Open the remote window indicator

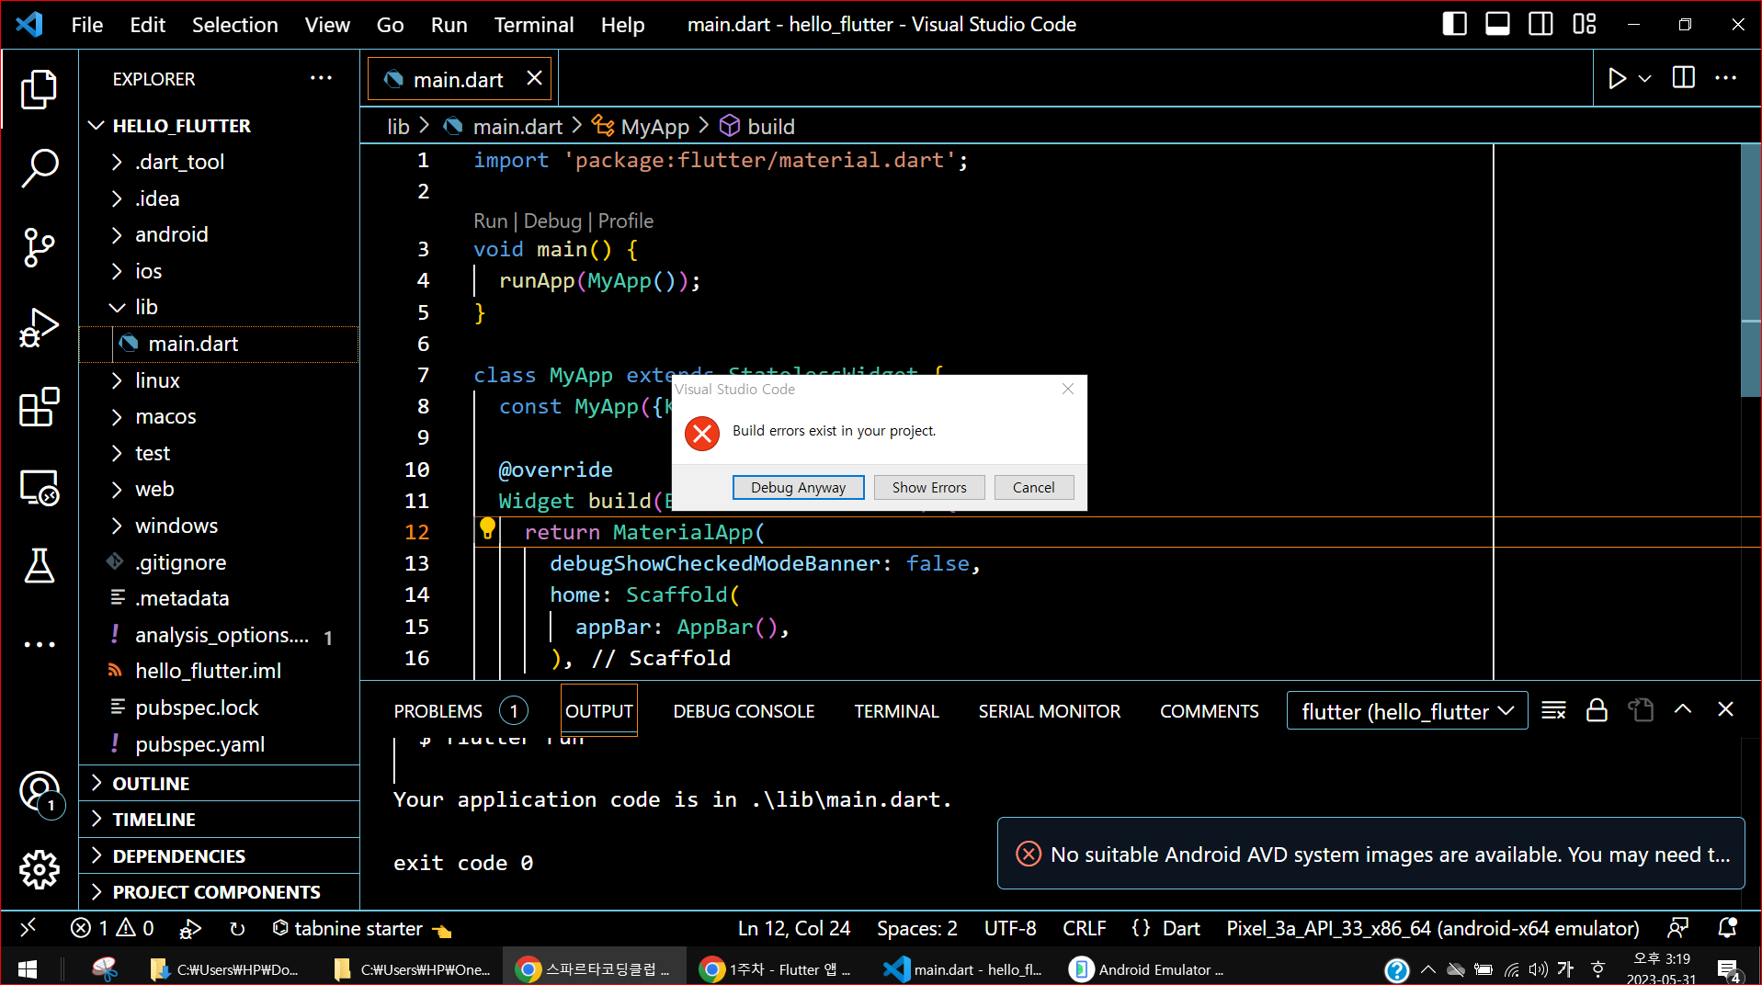[x=28, y=928]
